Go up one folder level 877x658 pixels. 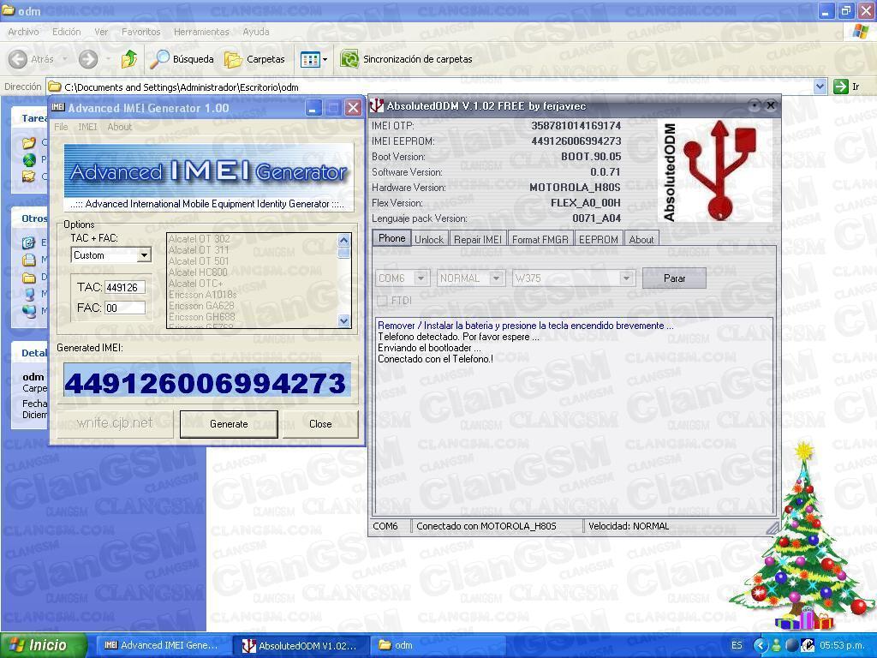click(x=129, y=59)
